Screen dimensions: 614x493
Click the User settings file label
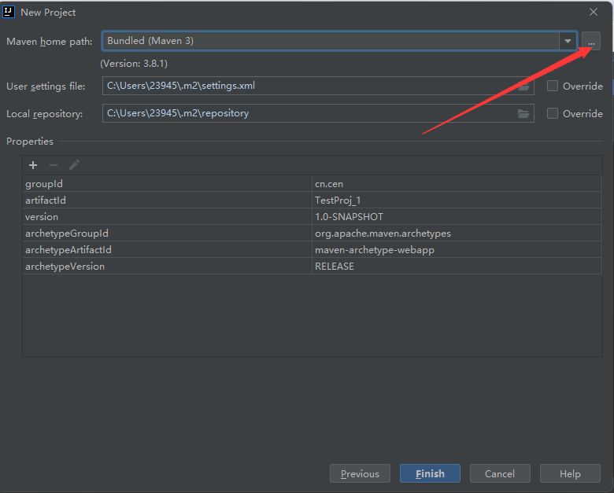click(46, 86)
